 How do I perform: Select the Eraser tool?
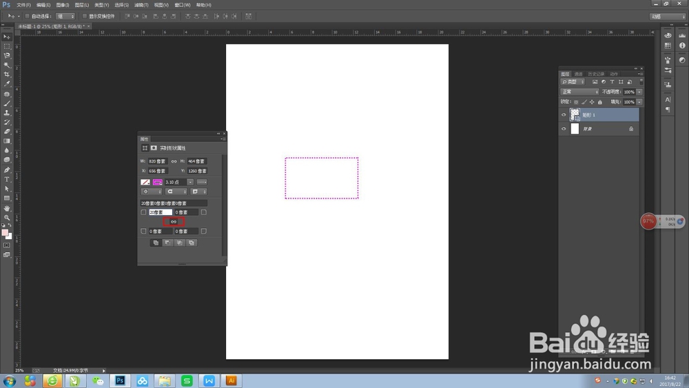click(x=7, y=132)
